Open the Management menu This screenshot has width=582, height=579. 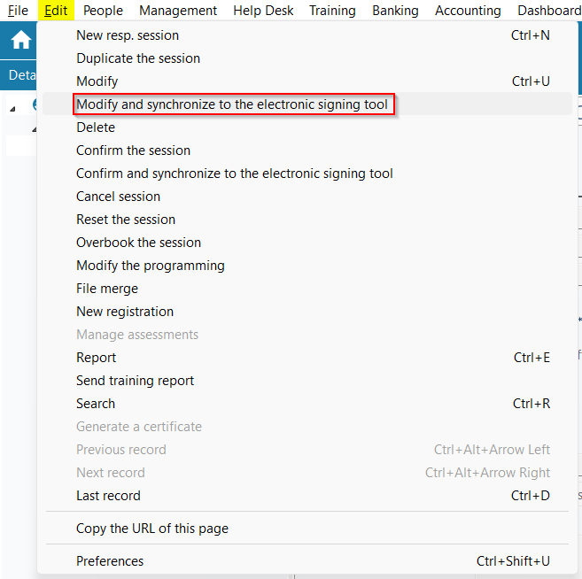pos(178,11)
